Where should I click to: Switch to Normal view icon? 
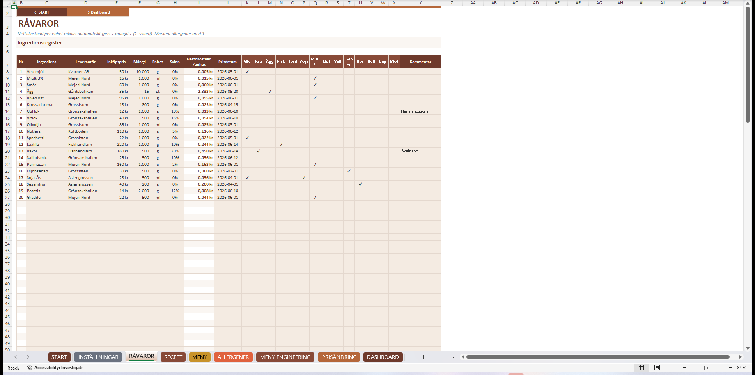tap(641, 368)
